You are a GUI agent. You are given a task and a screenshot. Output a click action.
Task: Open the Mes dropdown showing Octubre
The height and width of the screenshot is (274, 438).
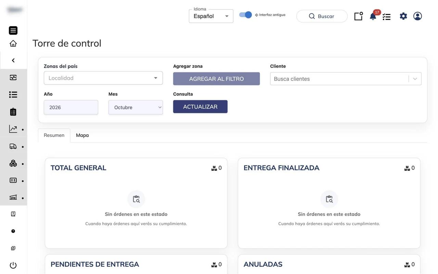pos(136,107)
